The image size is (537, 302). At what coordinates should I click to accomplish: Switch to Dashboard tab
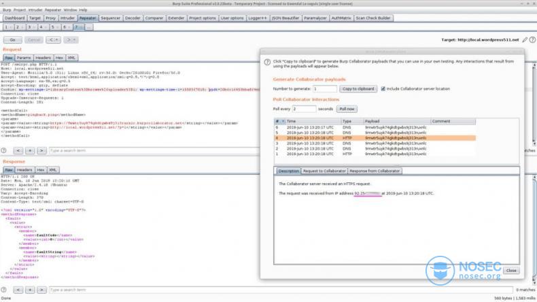(x=15, y=18)
